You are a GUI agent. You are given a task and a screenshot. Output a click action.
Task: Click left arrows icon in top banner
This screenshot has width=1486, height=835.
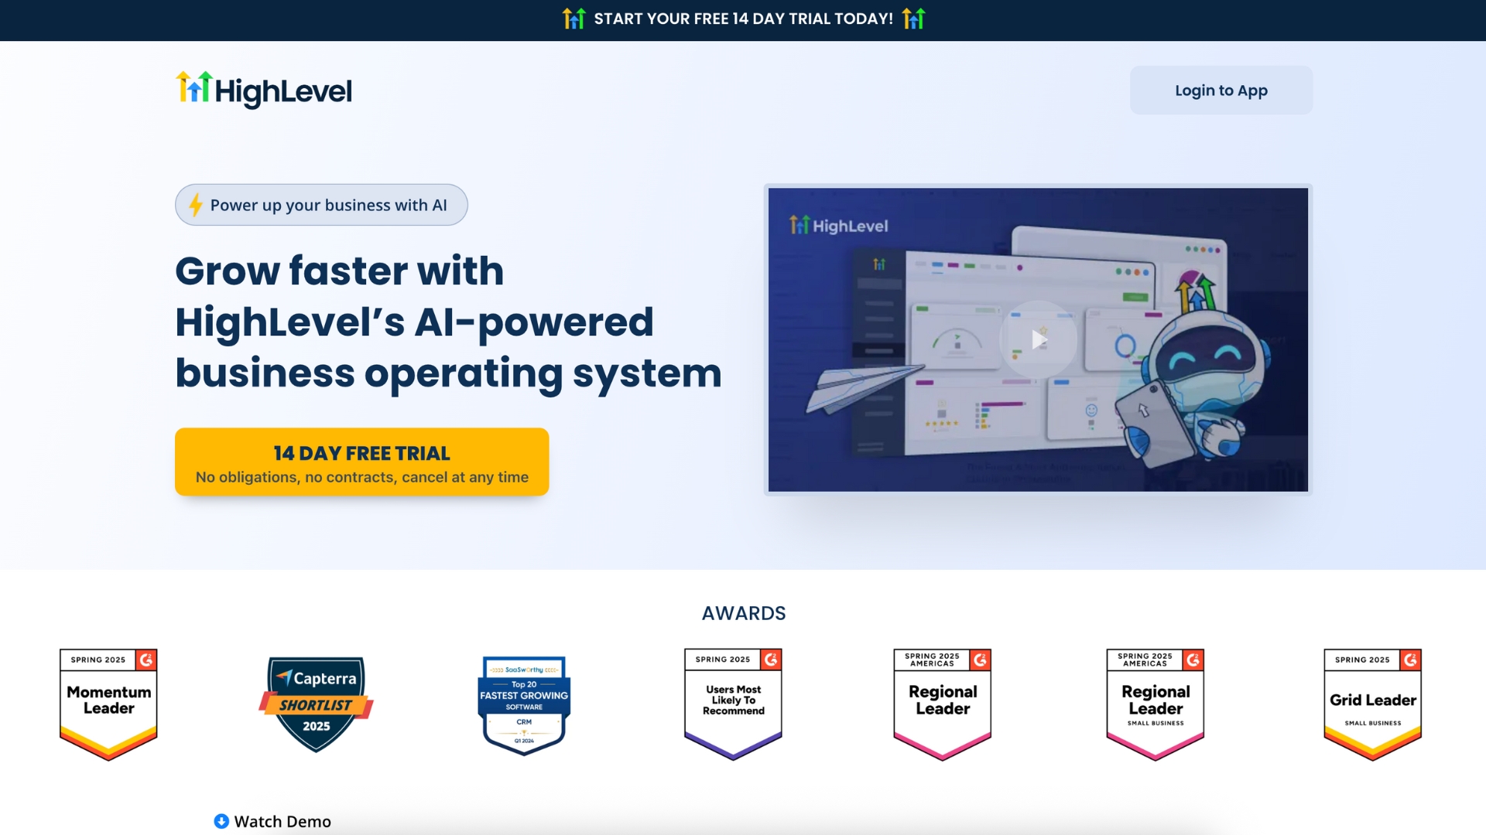574,19
